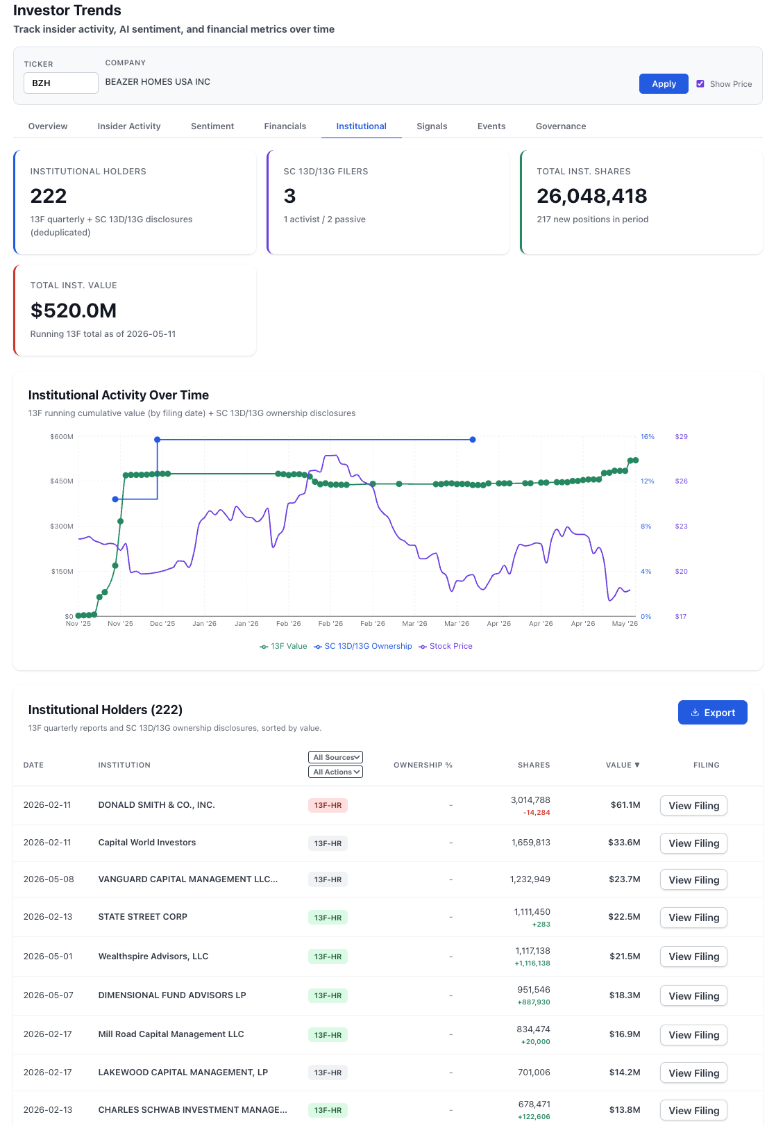Click the Total Inst. Value $520.0M card
The height and width of the screenshot is (1126, 767).
click(135, 310)
